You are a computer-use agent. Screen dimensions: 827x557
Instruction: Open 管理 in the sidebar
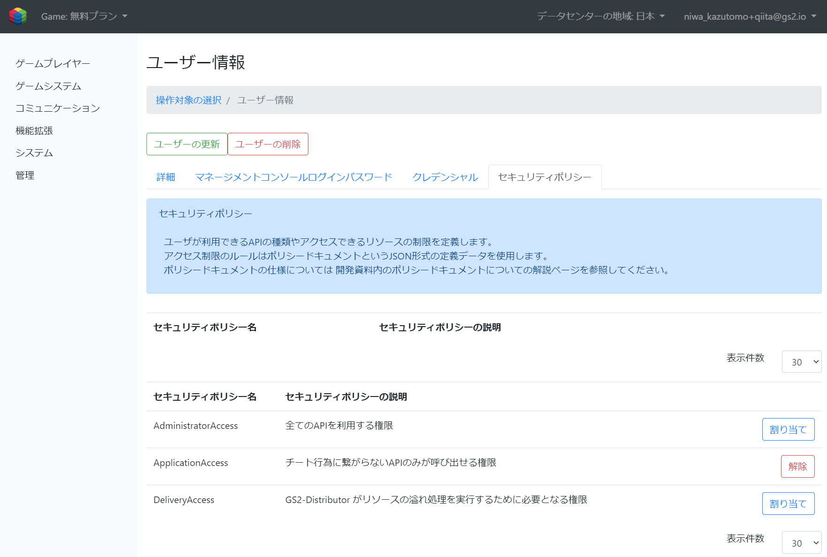coord(25,175)
